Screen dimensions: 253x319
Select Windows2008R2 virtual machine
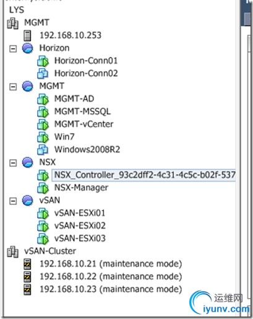click(x=87, y=149)
